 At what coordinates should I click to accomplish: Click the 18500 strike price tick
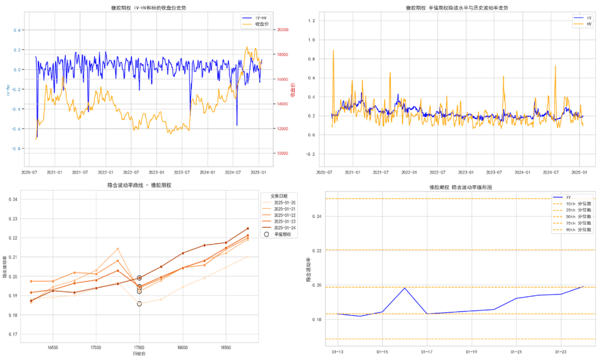226,347
